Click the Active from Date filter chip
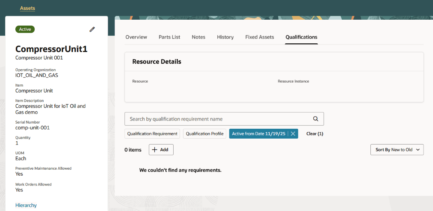 point(258,134)
